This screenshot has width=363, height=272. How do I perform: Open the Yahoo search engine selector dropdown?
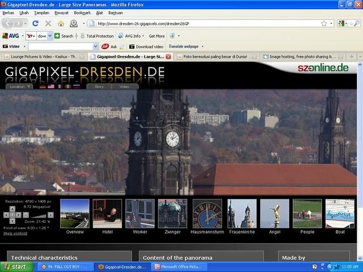coord(31,36)
